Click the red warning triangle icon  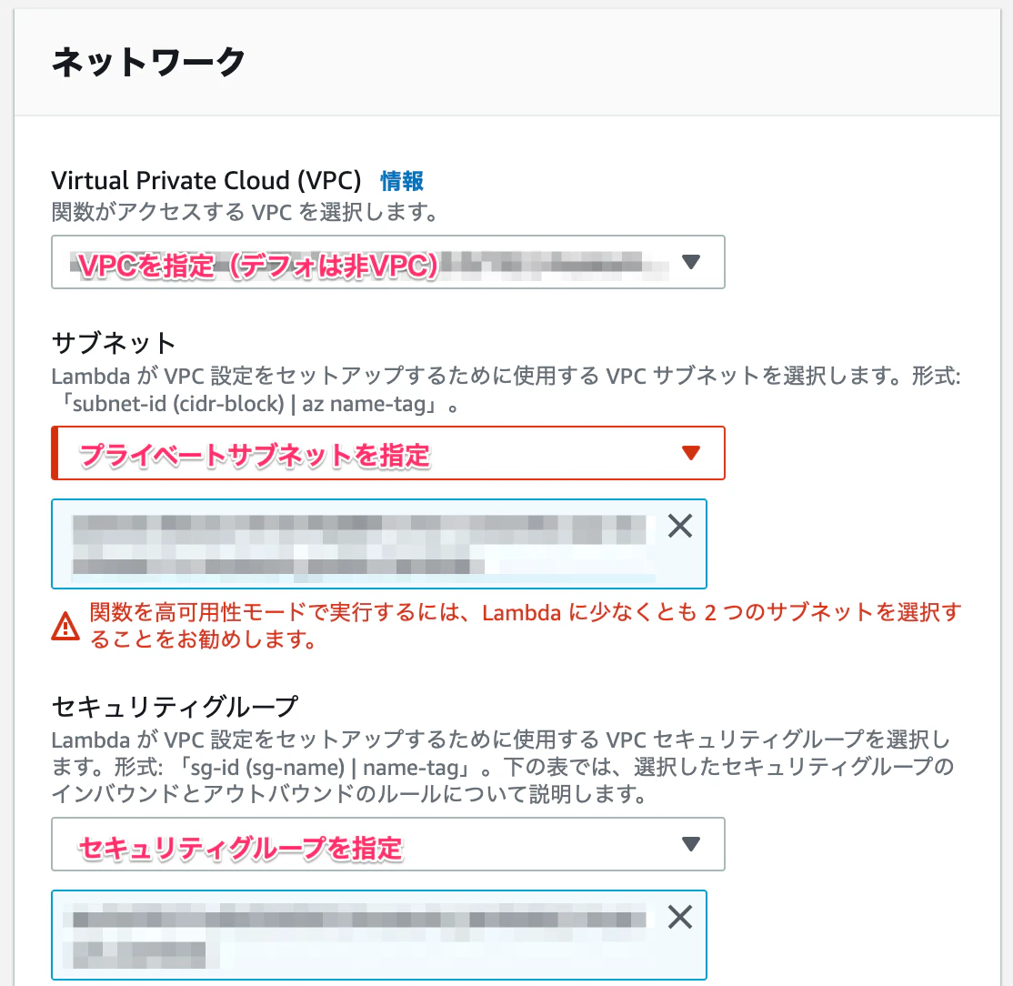pos(65,626)
